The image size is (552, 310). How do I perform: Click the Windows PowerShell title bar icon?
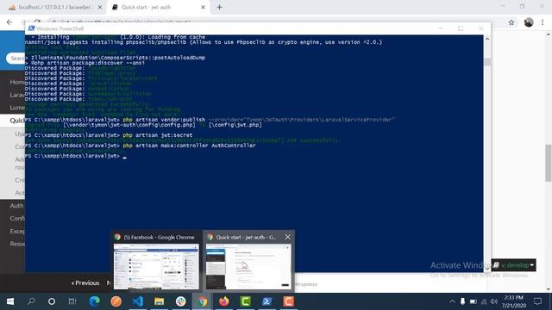click(x=31, y=28)
